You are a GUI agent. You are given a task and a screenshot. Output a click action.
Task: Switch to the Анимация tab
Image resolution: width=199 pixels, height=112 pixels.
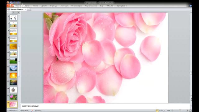(64, 6)
